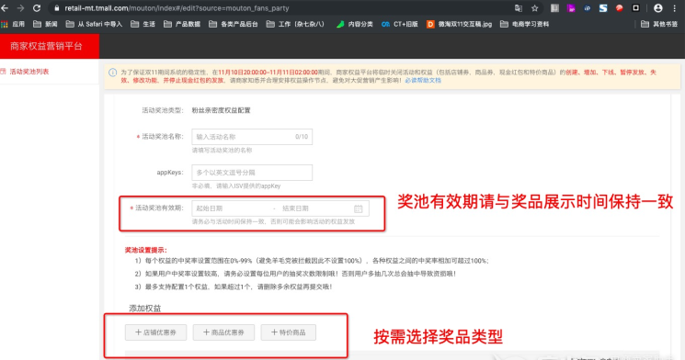Bookmark this page with the star icon

(535, 8)
